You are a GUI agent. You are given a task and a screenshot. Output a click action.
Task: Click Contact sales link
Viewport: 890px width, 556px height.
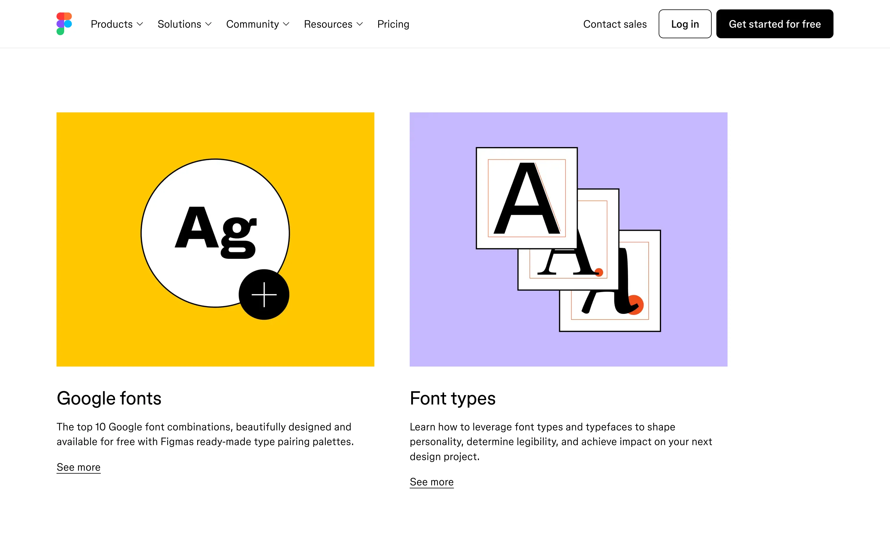pyautogui.click(x=615, y=24)
